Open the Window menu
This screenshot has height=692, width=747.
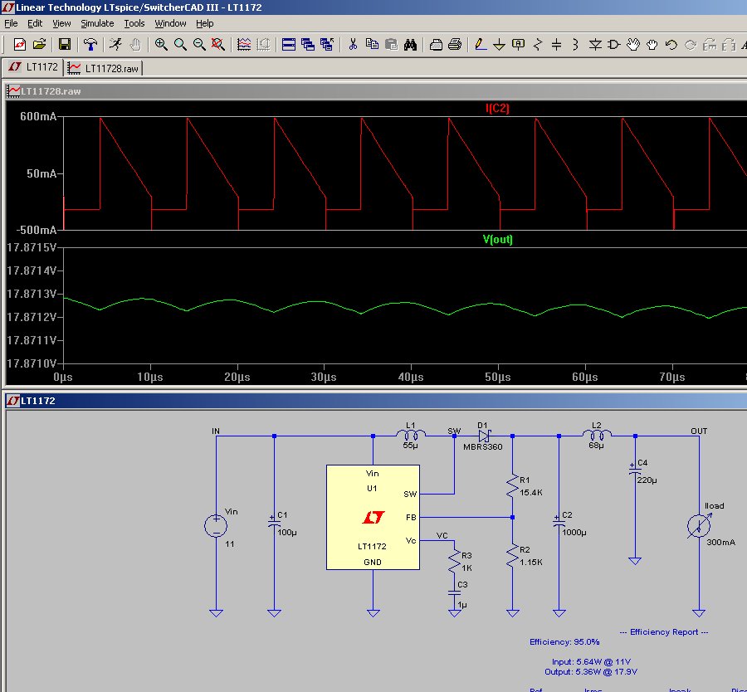pyautogui.click(x=170, y=23)
